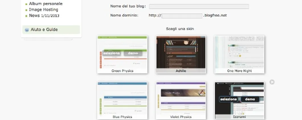302x120 pixels.
Task: Click the demo button on Green Physics
Action: [133, 53]
